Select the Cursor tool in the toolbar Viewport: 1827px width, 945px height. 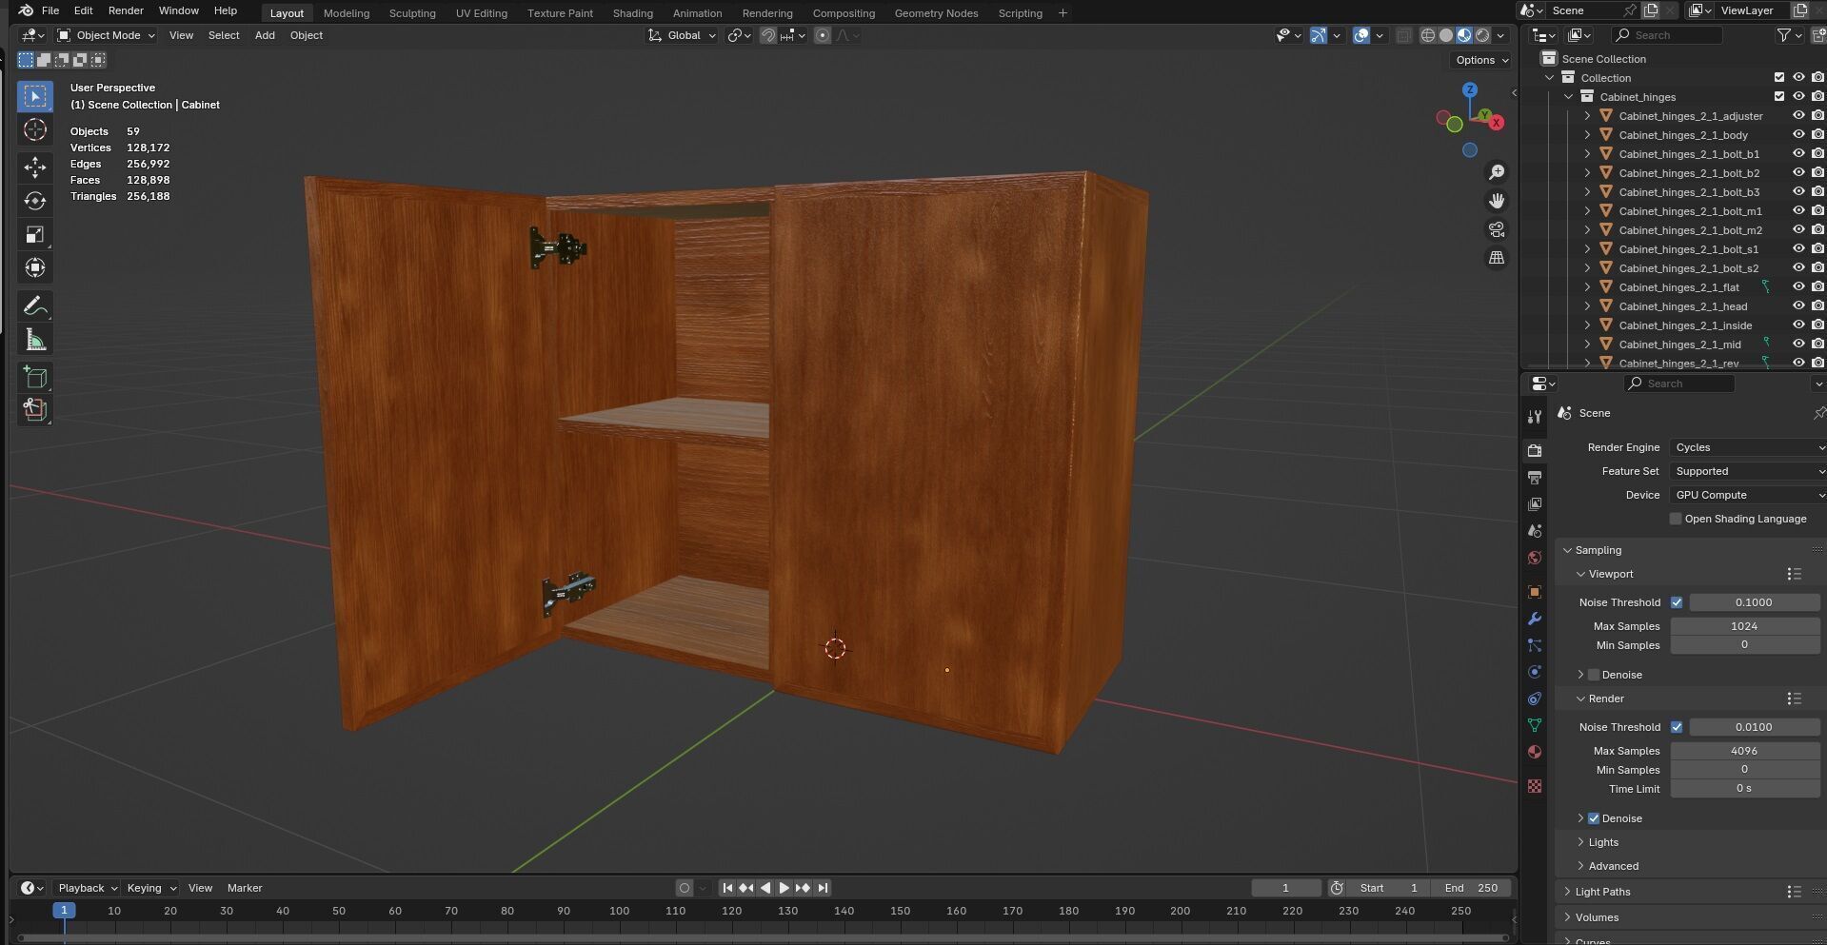coord(35,130)
